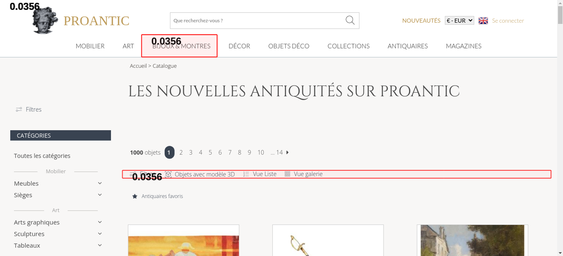
Task: Select Toutes les catégories
Action: point(42,156)
